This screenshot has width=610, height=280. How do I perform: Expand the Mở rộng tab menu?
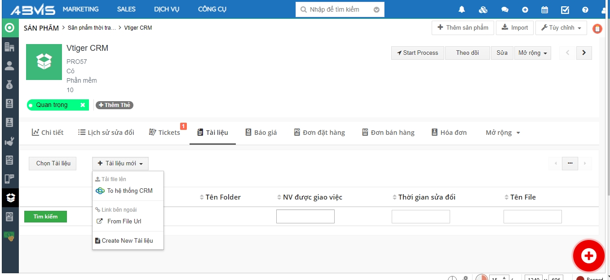tap(503, 133)
